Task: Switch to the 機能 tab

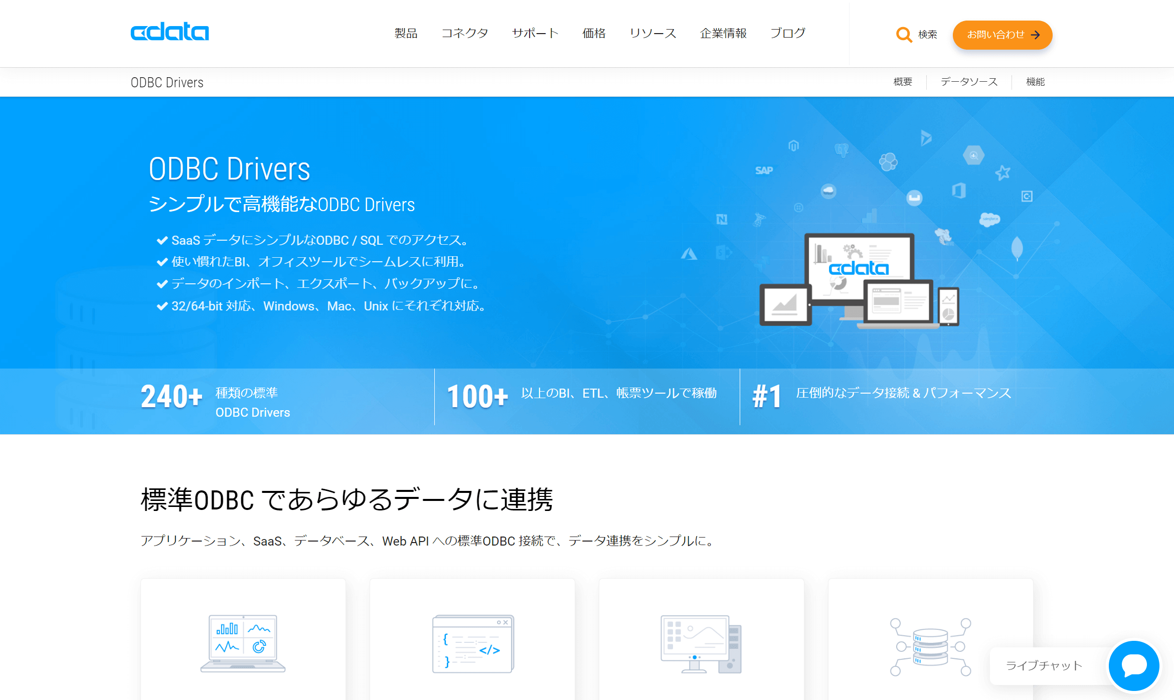Action: coord(1035,82)
